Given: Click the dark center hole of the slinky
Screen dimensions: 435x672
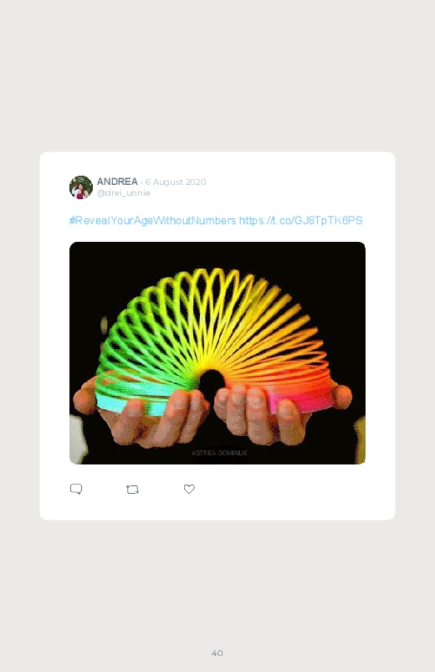Looking at the screenshot, I should click(212, 382).
